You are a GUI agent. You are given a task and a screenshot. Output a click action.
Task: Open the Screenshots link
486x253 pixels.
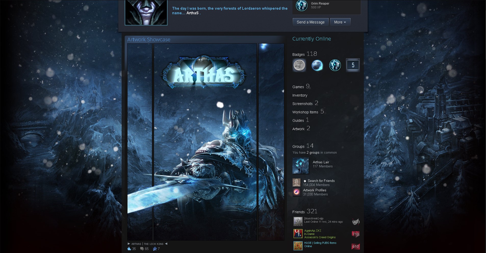coord(302,104)
